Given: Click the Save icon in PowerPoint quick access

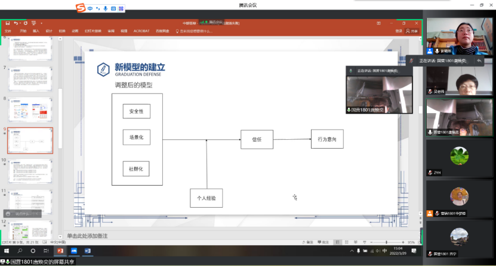Looking at the screenshot, I should tap(8, 23).
